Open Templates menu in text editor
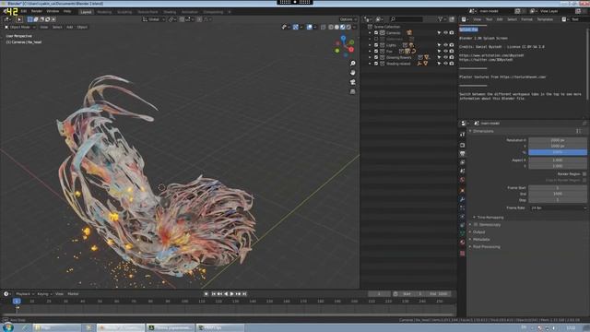 pos(545,19)
